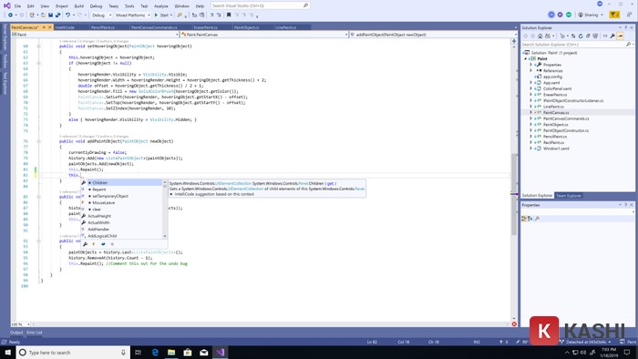
Task: Click Collapse All icon in Solution Explorer
Action: tap(588, 36)
